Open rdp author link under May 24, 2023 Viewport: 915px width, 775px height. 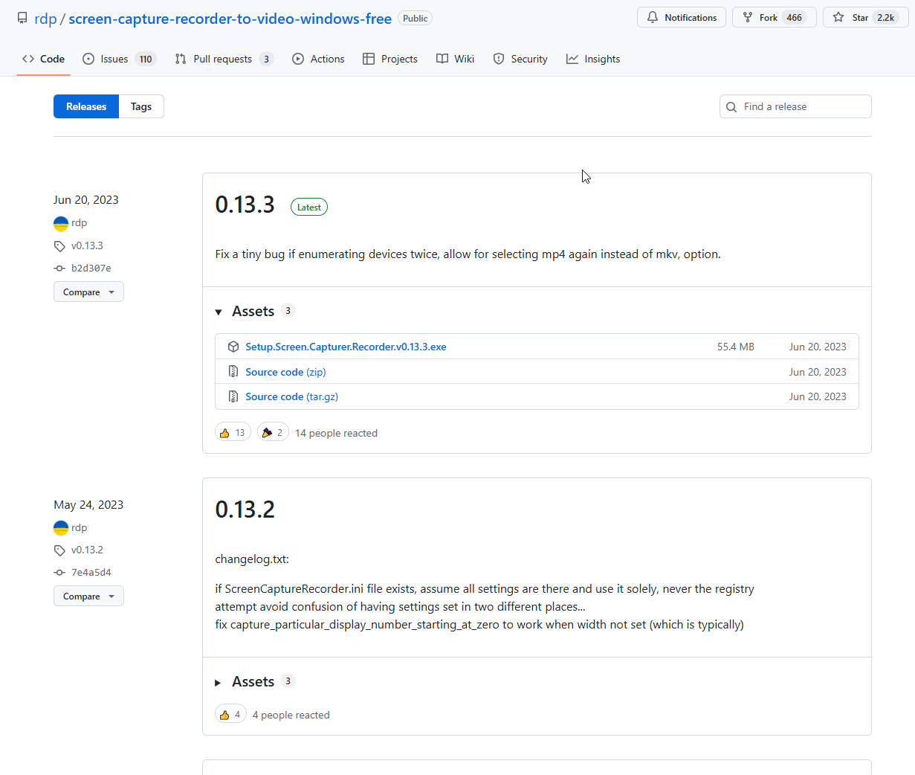pos(79,527)
